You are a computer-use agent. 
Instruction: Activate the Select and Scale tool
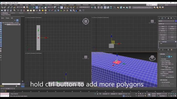pyautogui.click(x=43, y=7)
